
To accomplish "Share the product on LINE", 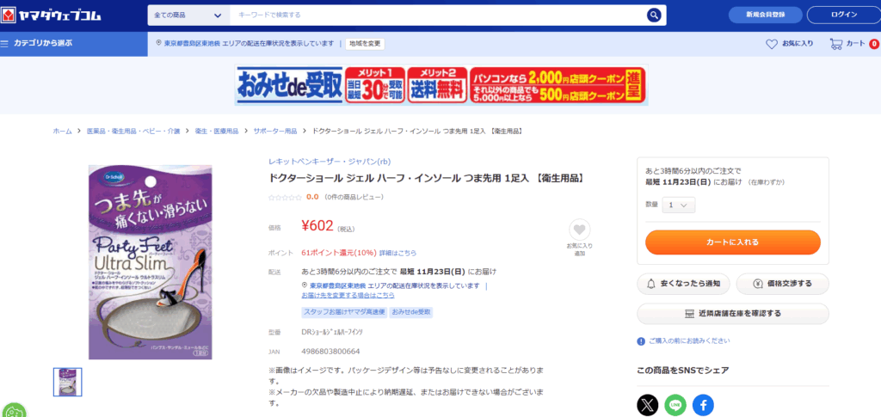I will pos(675,405).
